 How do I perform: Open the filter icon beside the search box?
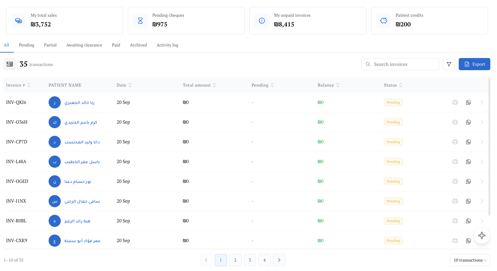pyautogui.click(x=449, y=64)
